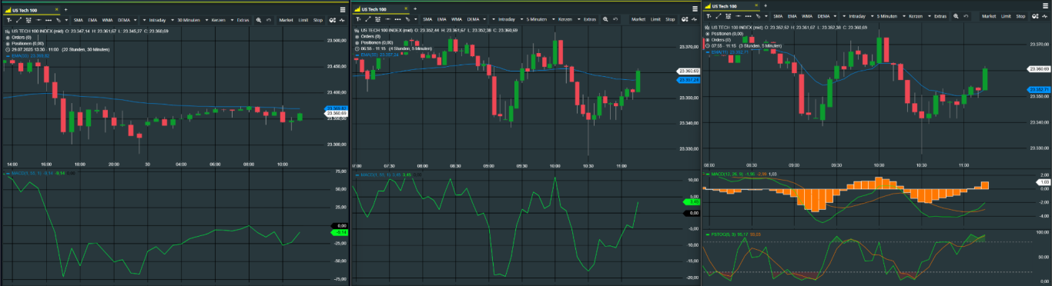1052x286 pixels.
Task: Open hamburger menu of middle chart panel
Action: tap(695, 9)
